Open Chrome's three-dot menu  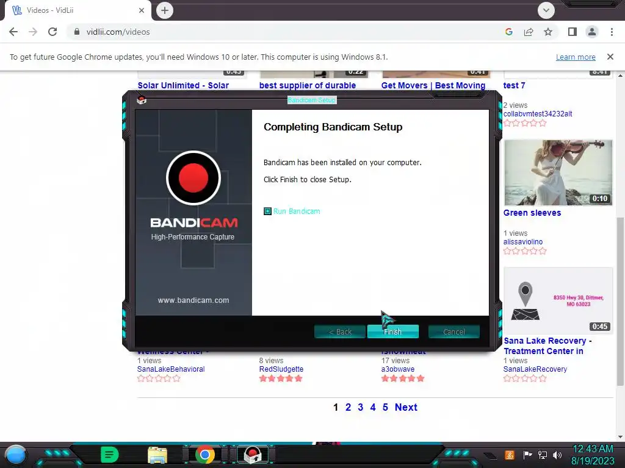click(x=612, y=32)
